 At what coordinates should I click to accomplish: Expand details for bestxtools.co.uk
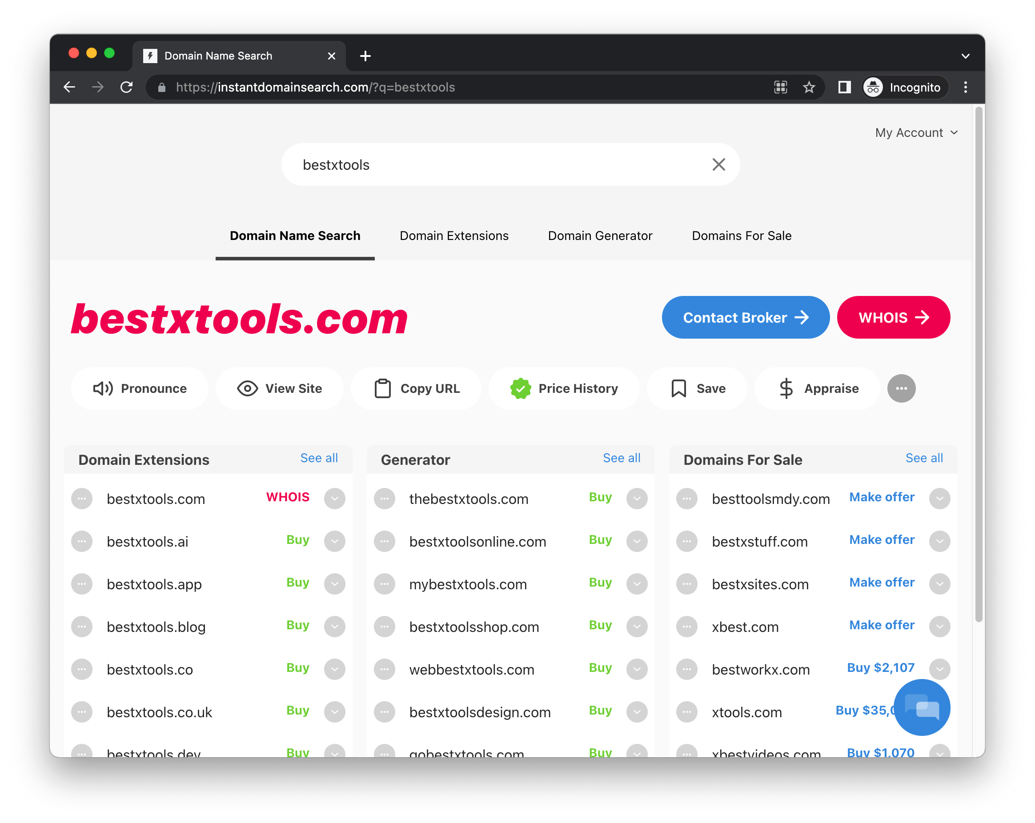(x=335, y=712)
